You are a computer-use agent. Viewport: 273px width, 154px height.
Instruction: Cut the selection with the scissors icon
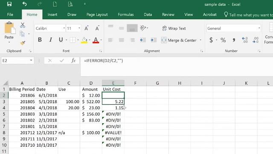tap(23, 25)
